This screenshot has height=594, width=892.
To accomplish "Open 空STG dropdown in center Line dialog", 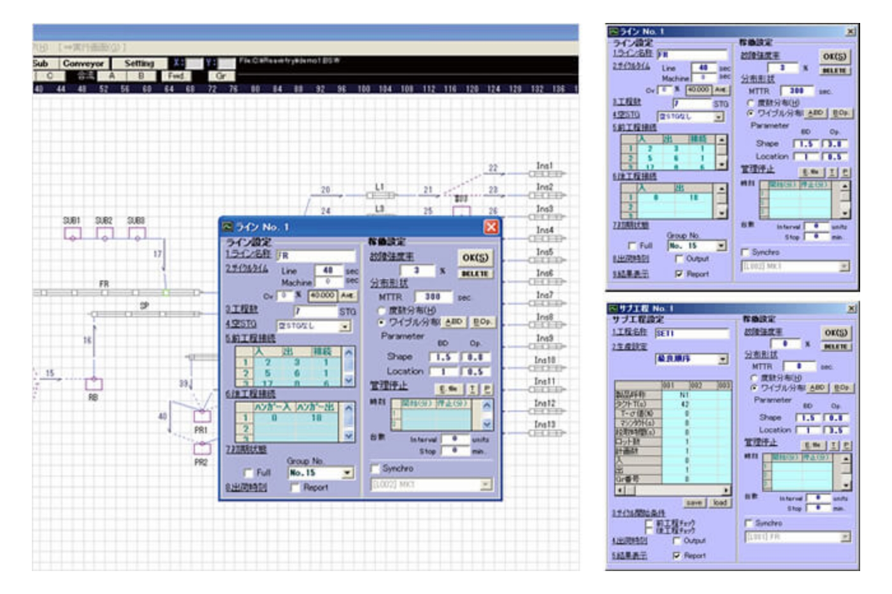I will (x=345, y=326).
